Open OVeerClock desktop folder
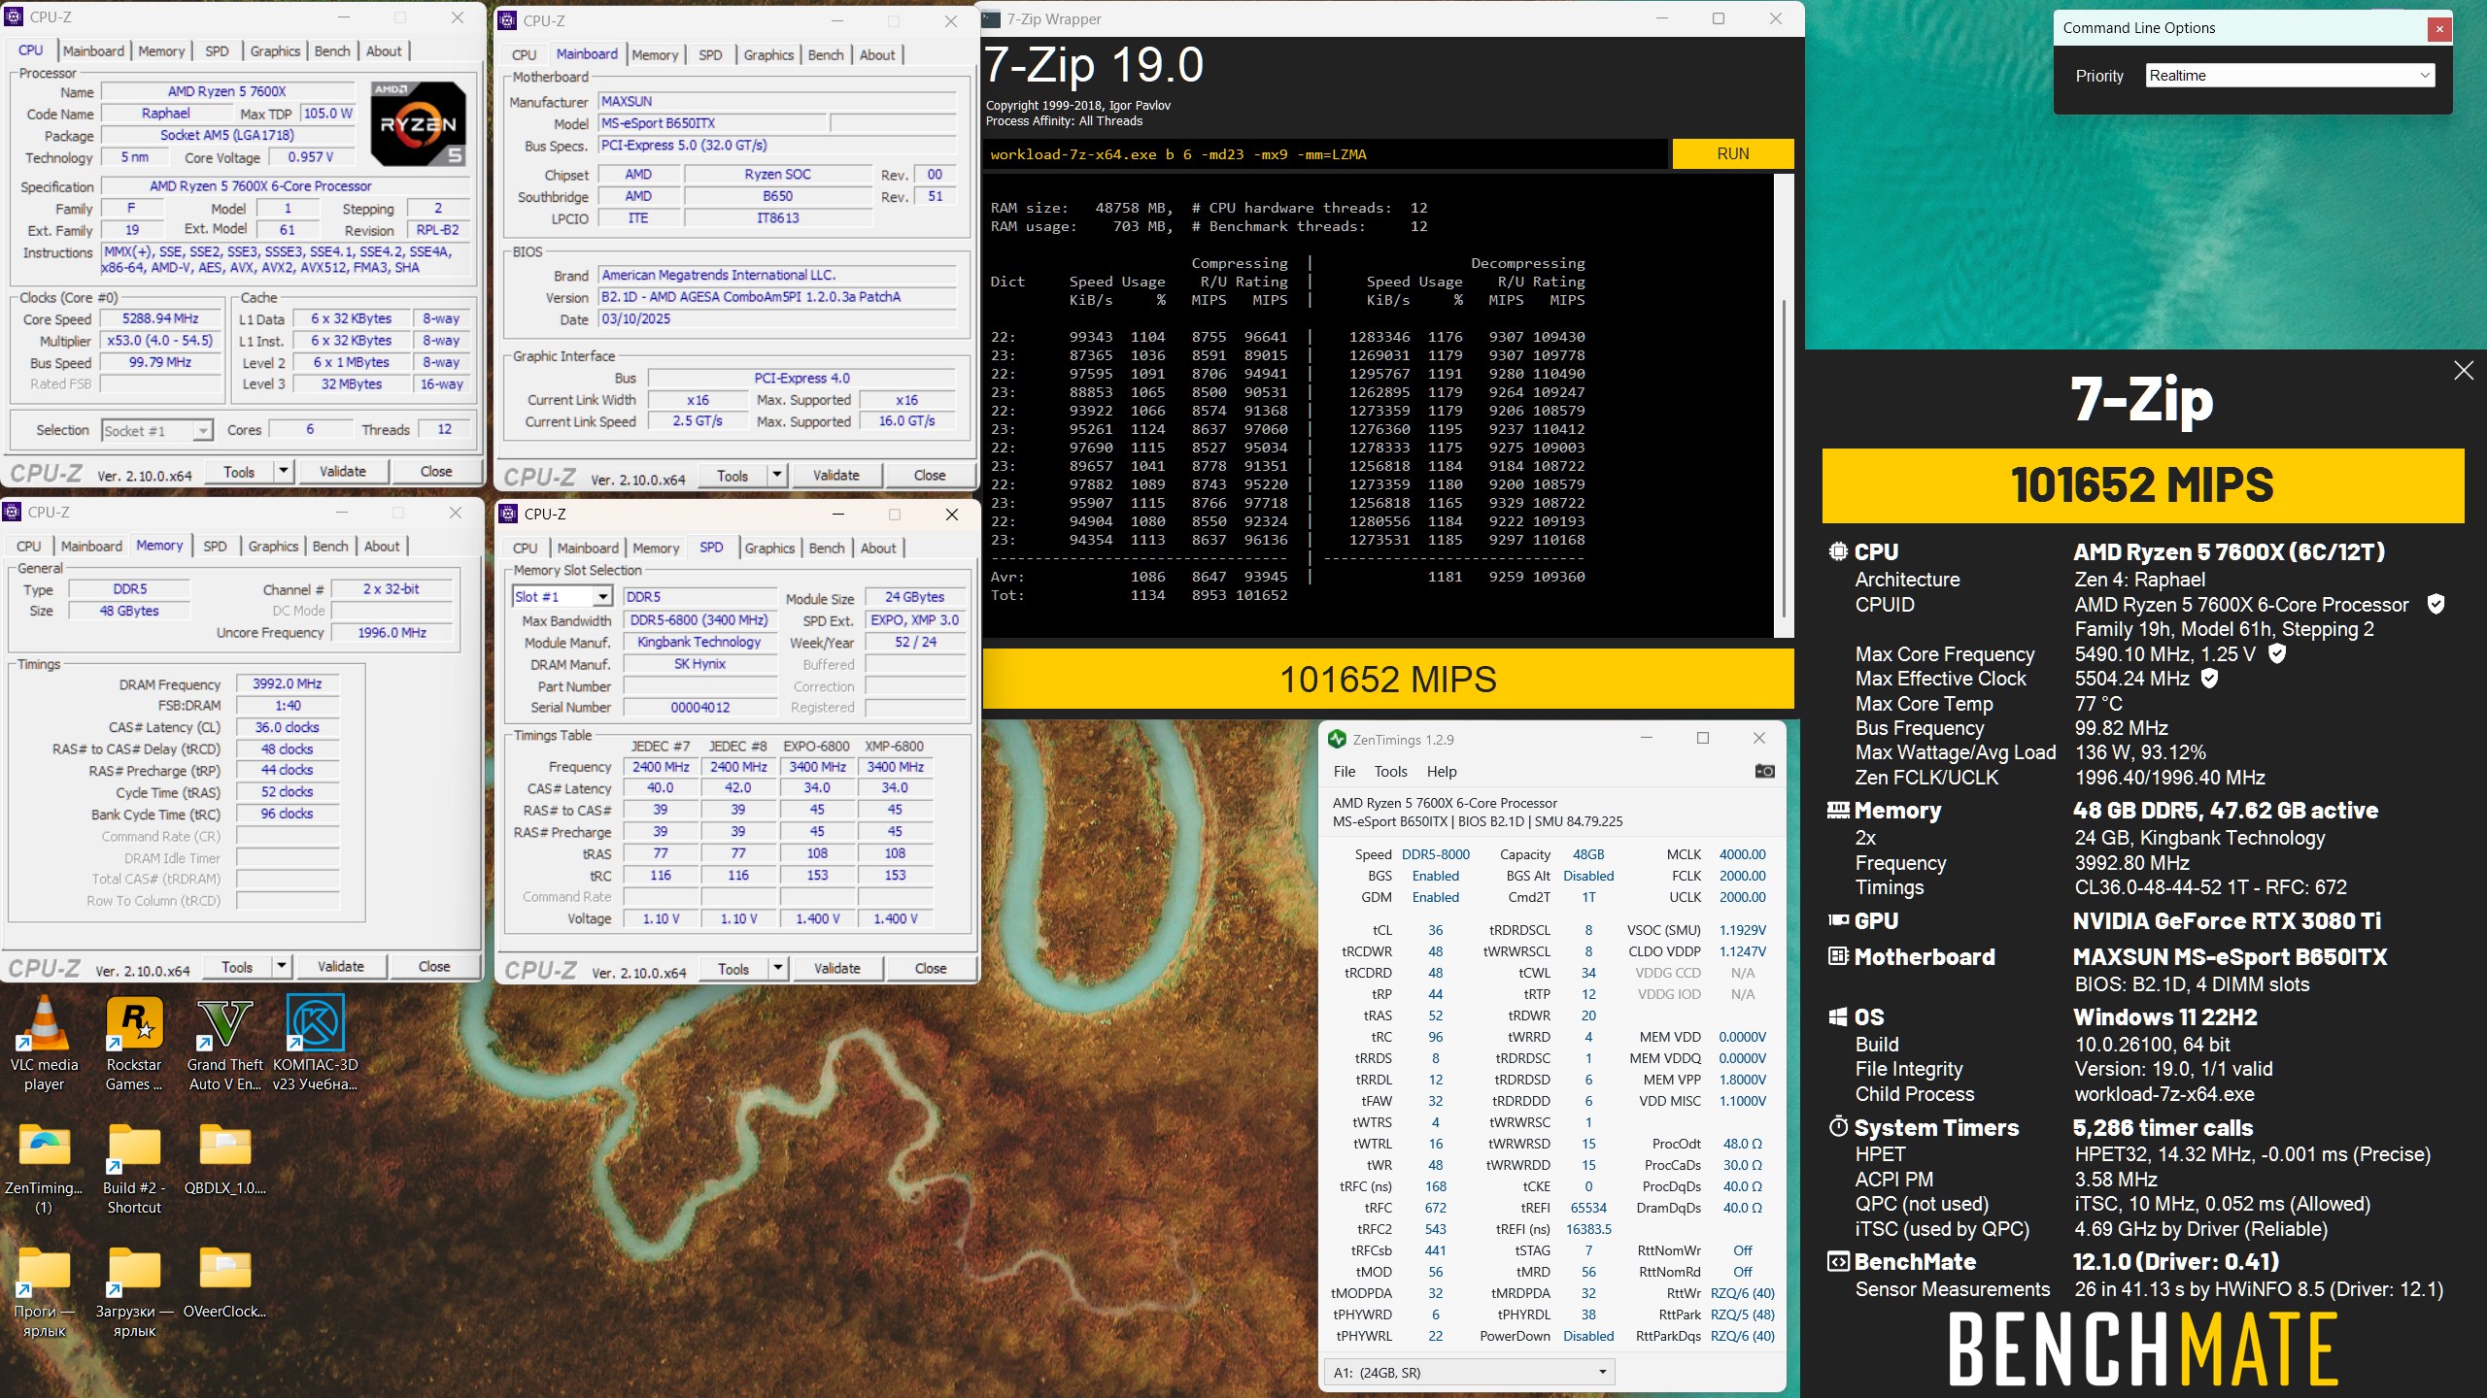Image resolution: width=2487 pixels, height=1398 pixels. 224,1281
